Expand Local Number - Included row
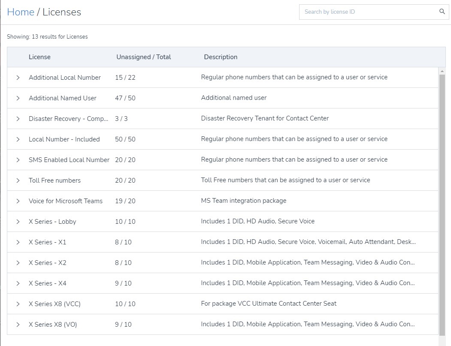 pyautogui.click(x=18, y=139)
